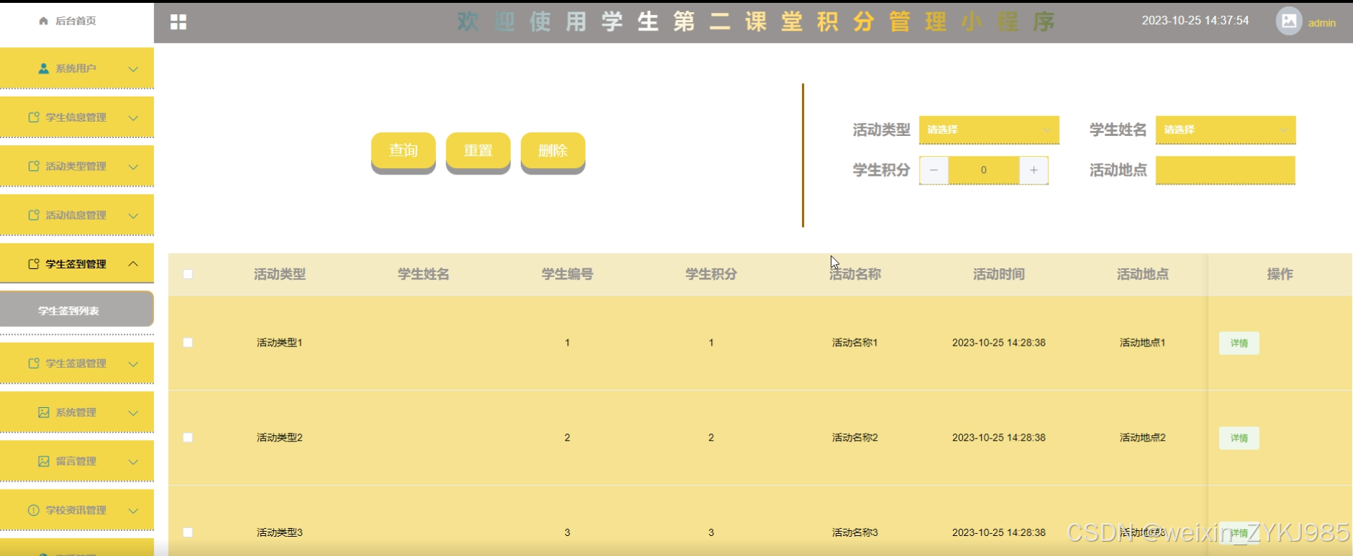1353x556 pixels.
Task: Click the 学生姓名 column header
Action: tap(424, 274)
